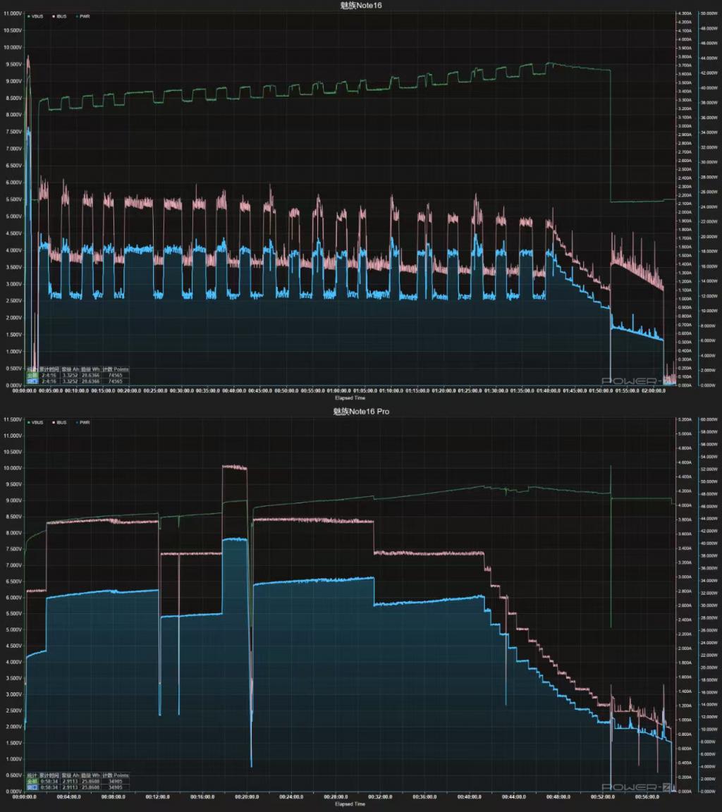Select green-row 25.8608 Wh cell, Note16 Pro stats table
Screen dimensions: 722x812
tap(90, 781)
